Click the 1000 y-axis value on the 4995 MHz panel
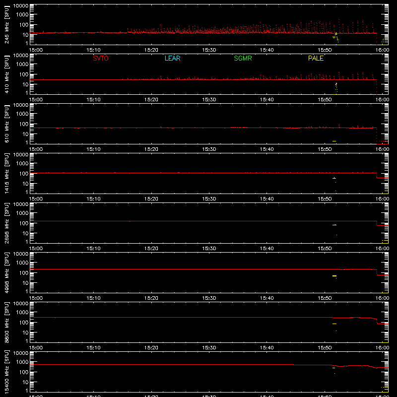The height and width of the screenshot is (397, 397). pyautogui.click(x=22, y=263)
